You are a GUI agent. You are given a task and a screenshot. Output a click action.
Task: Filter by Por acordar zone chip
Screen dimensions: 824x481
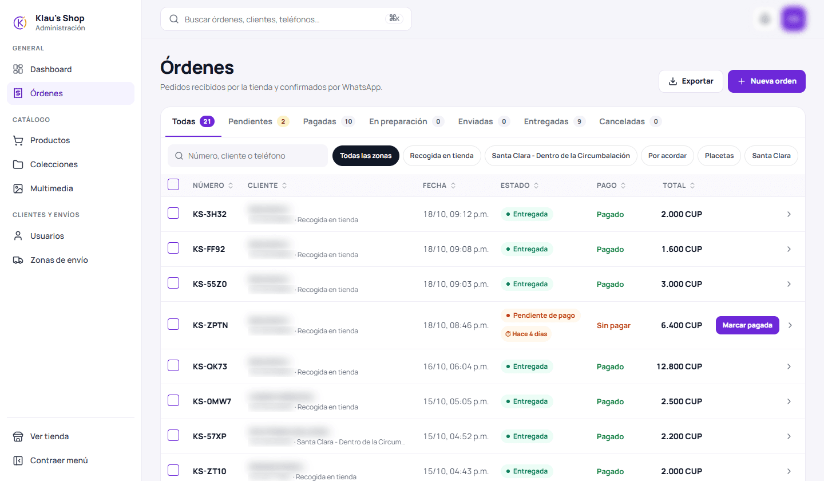tap(667, 156)
